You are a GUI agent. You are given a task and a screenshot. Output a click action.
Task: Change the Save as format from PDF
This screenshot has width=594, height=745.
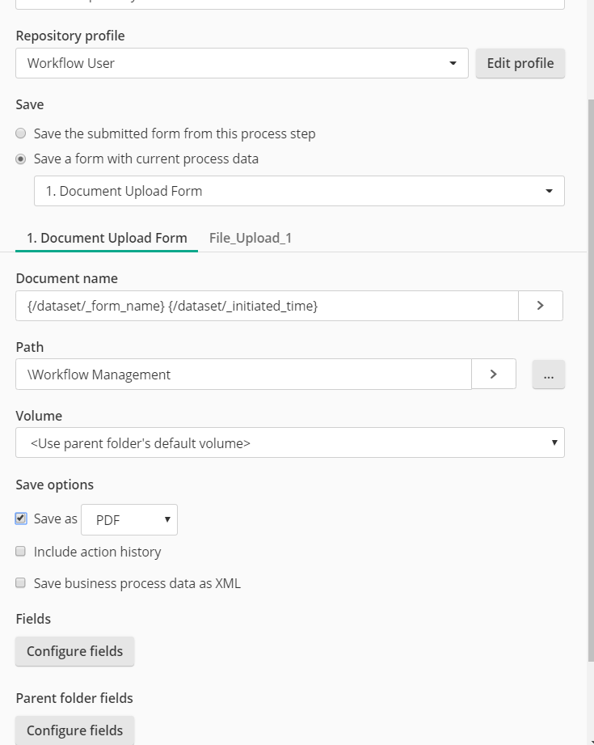point(128,519)
